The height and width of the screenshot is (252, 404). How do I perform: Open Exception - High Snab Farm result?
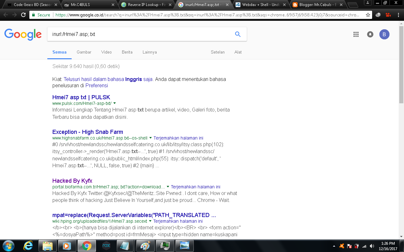(88, 132)
